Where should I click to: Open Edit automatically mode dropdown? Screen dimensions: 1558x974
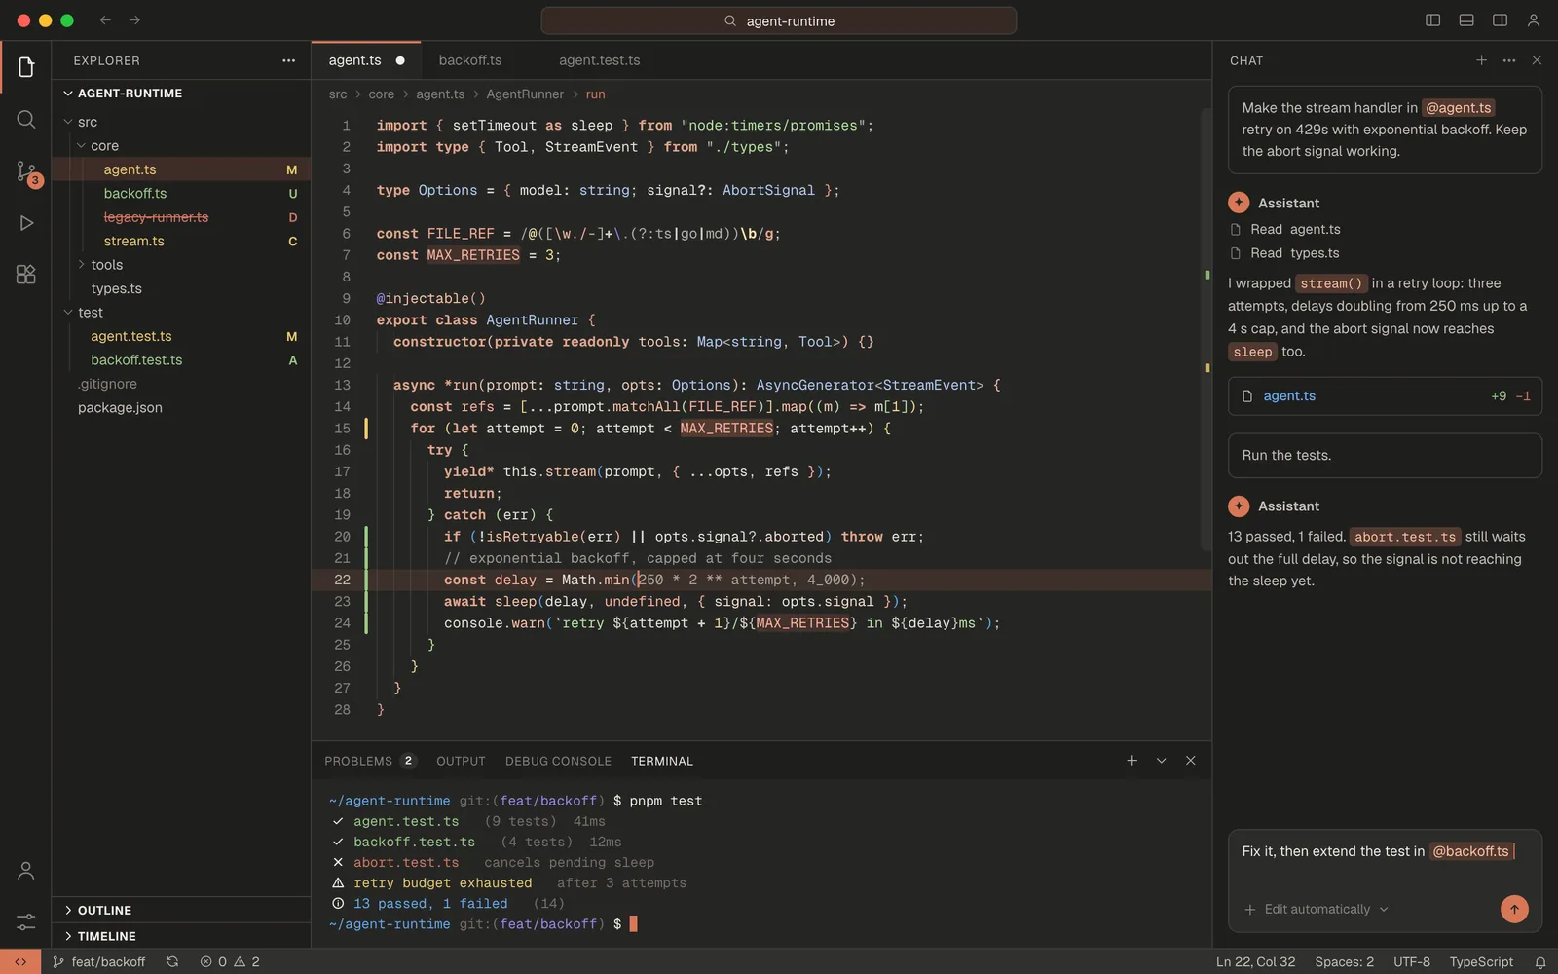[x=1326, y=909]
